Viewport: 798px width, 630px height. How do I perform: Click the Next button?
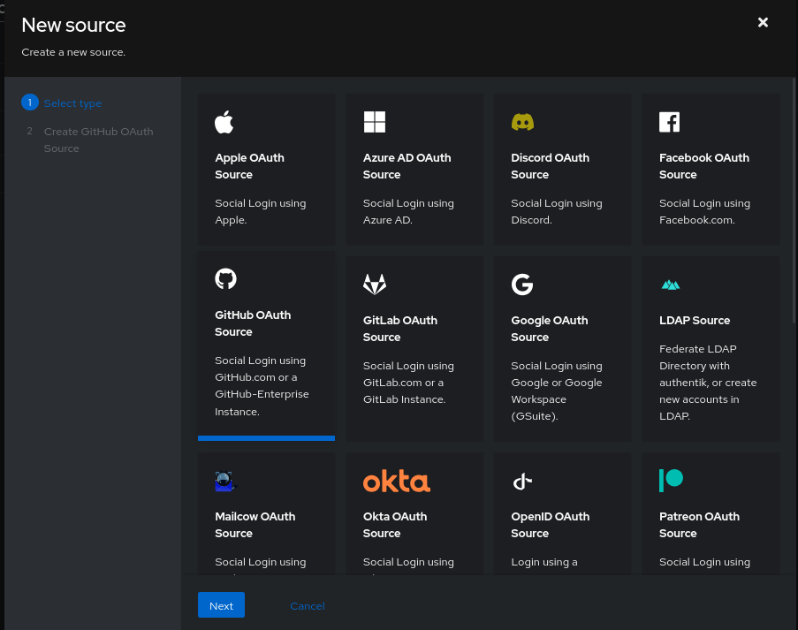221,605
